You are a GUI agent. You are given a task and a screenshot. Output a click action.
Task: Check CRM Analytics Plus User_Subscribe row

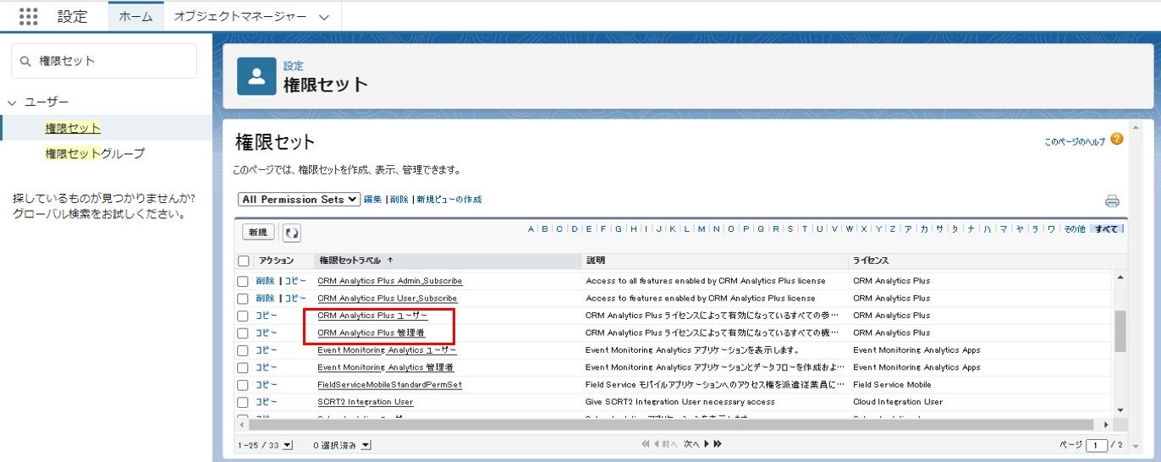click(244, 299)
